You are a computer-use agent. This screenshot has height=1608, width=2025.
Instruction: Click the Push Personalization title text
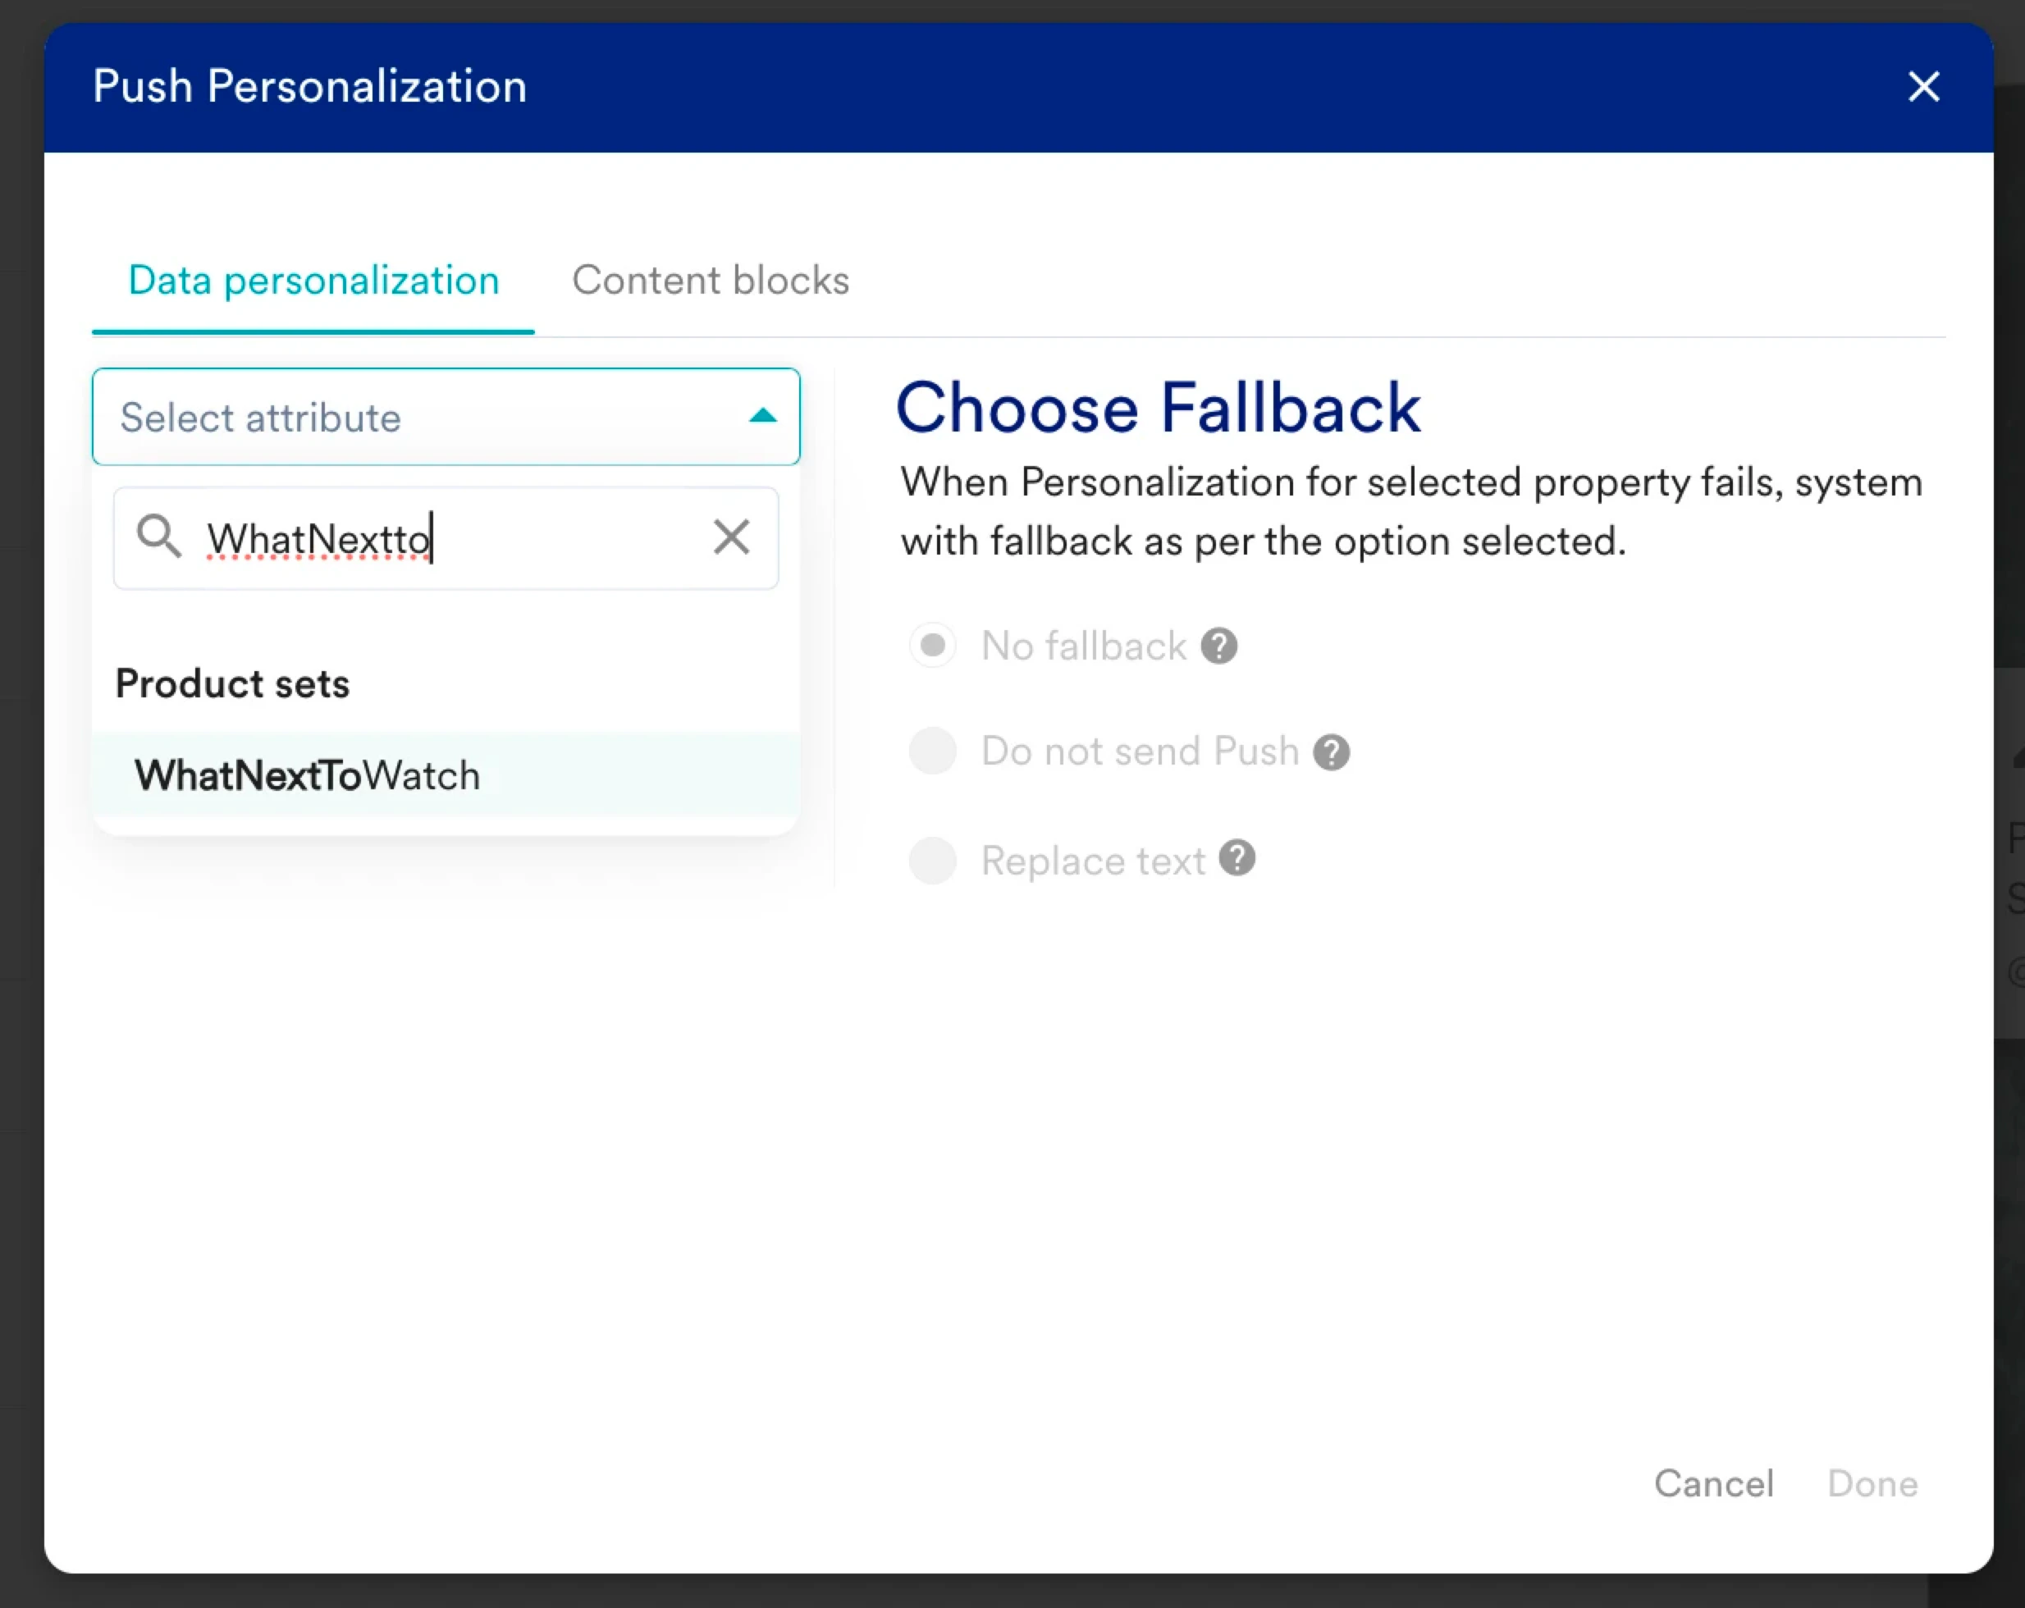309,86
